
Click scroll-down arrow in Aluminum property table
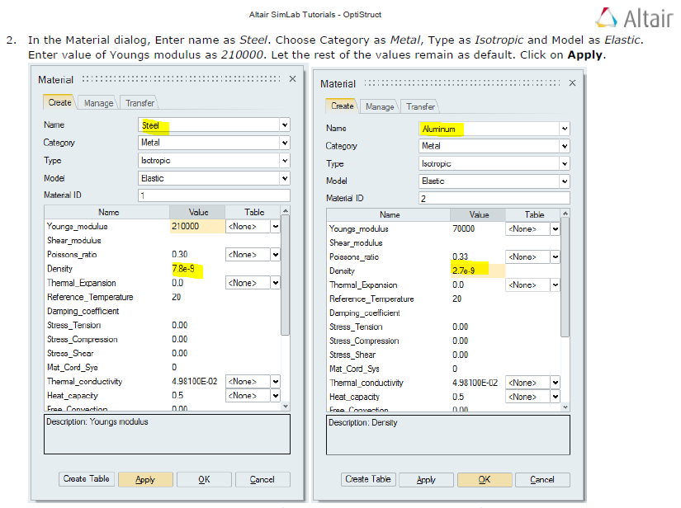[x=565, y=407]
